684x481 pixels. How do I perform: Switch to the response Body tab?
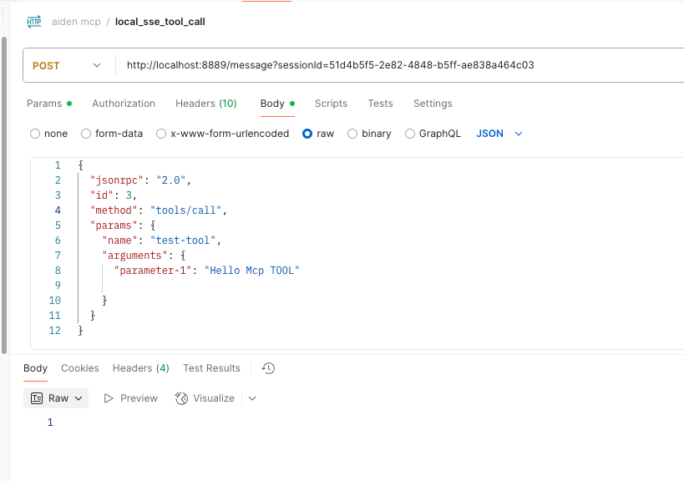click(x=35, y=368)
